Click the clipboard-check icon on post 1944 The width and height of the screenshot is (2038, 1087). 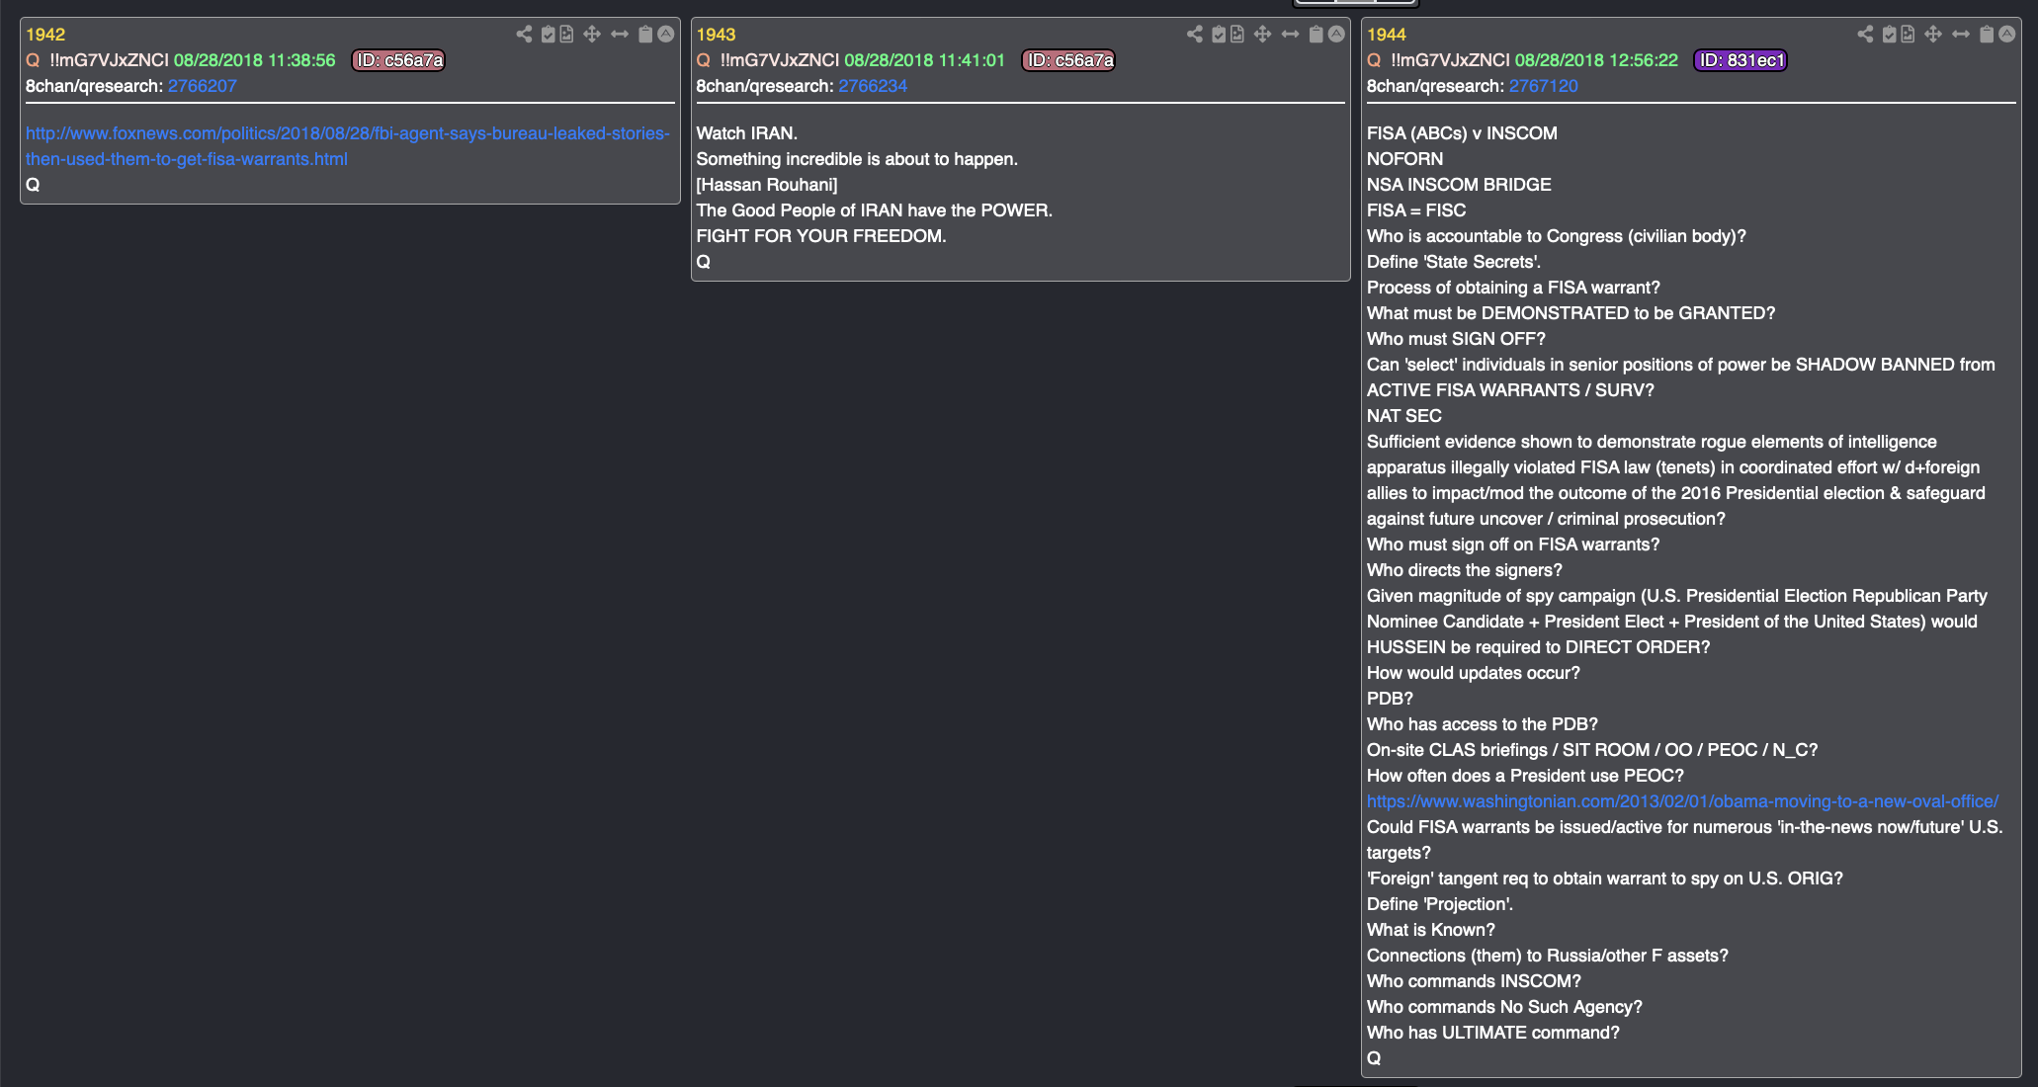pos(1890,35)
